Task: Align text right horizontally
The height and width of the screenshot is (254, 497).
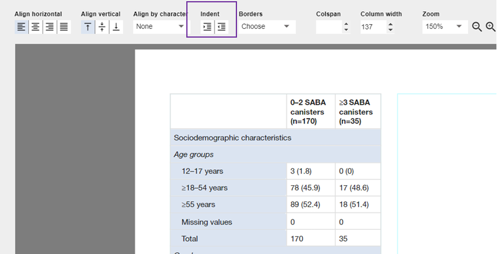Action: tap(50, 27)
